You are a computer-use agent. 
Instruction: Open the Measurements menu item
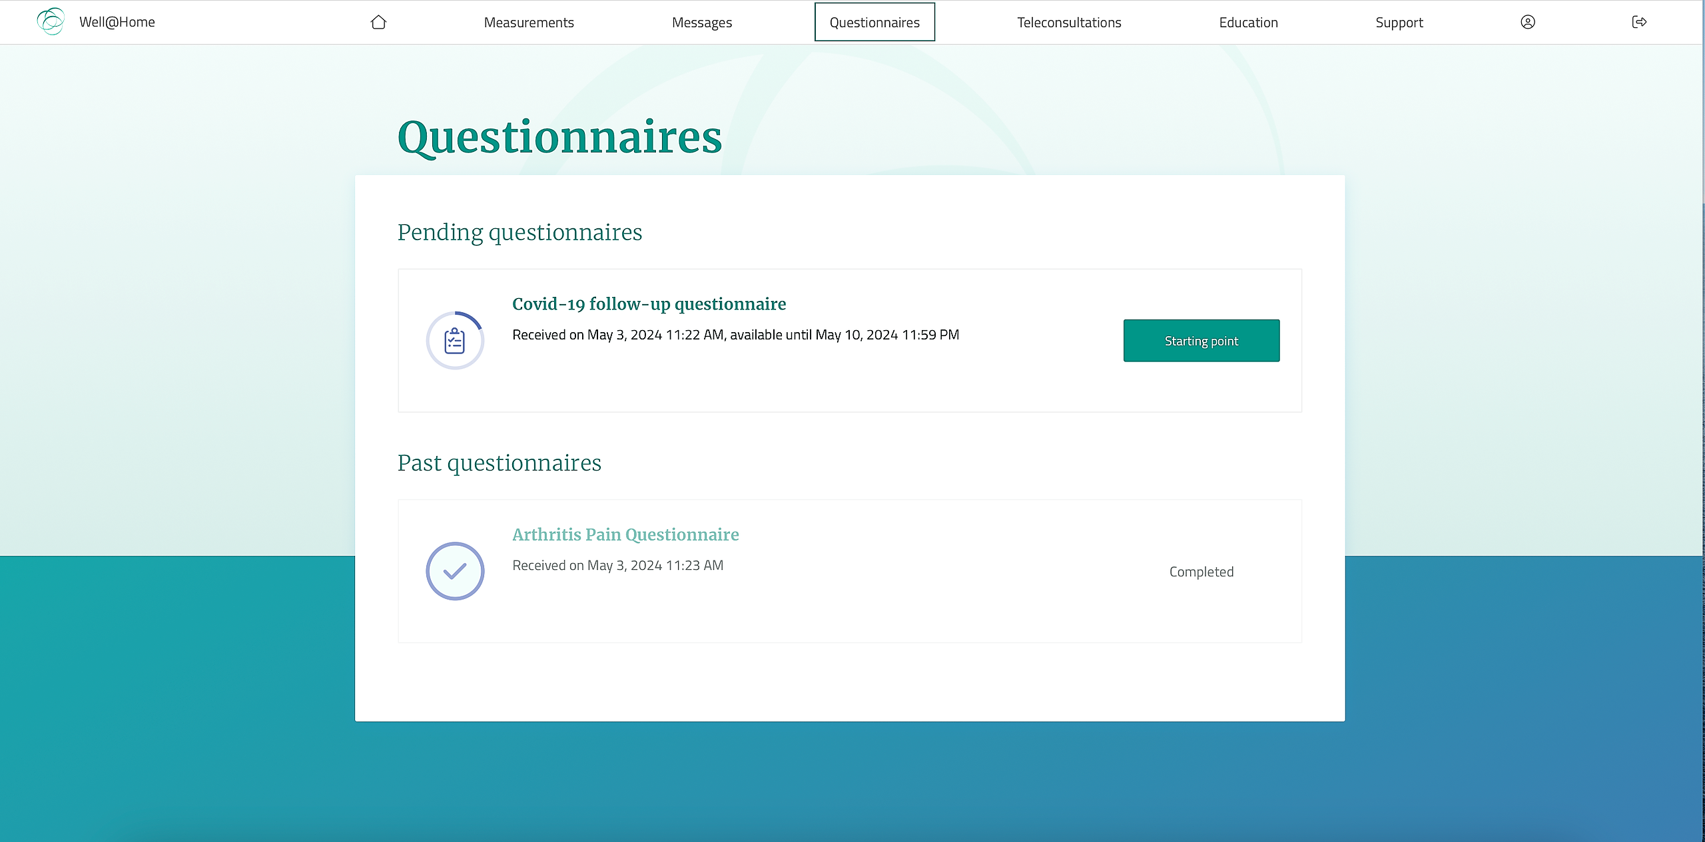pos(529,23)
